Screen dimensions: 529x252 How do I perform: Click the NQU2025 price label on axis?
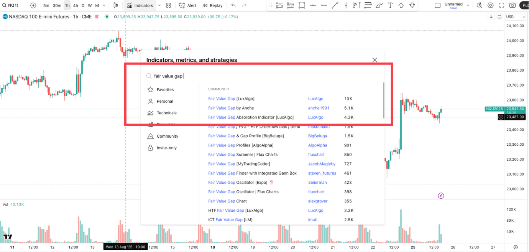tap(494, 109)
